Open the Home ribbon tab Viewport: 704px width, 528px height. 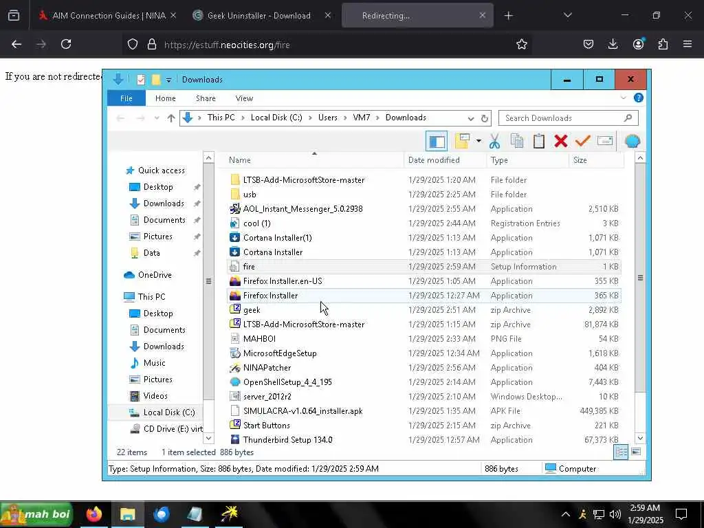pos(165,98)
